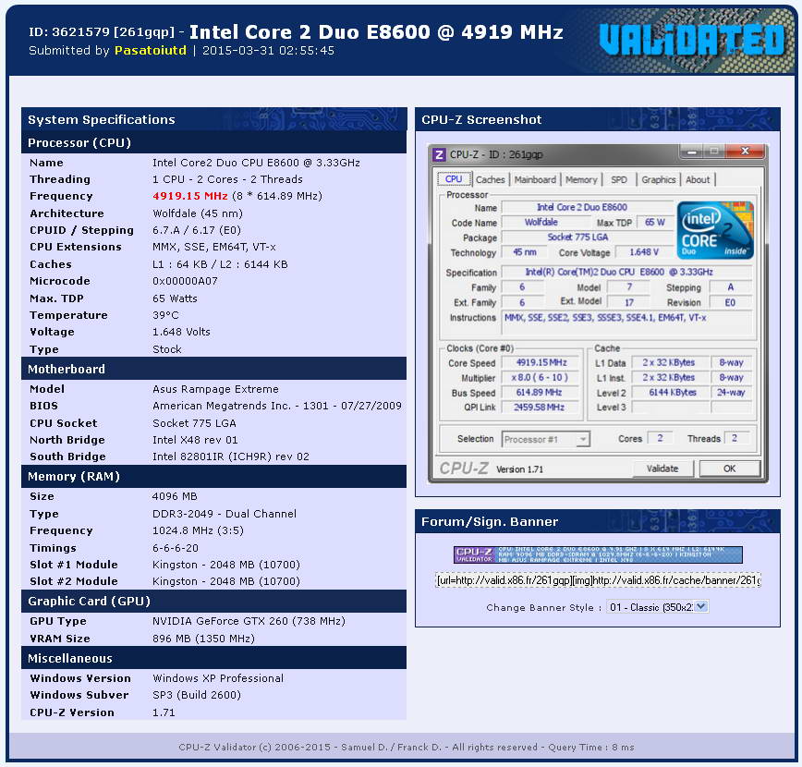
Task: Open the Memory tab
Action: 581,179
